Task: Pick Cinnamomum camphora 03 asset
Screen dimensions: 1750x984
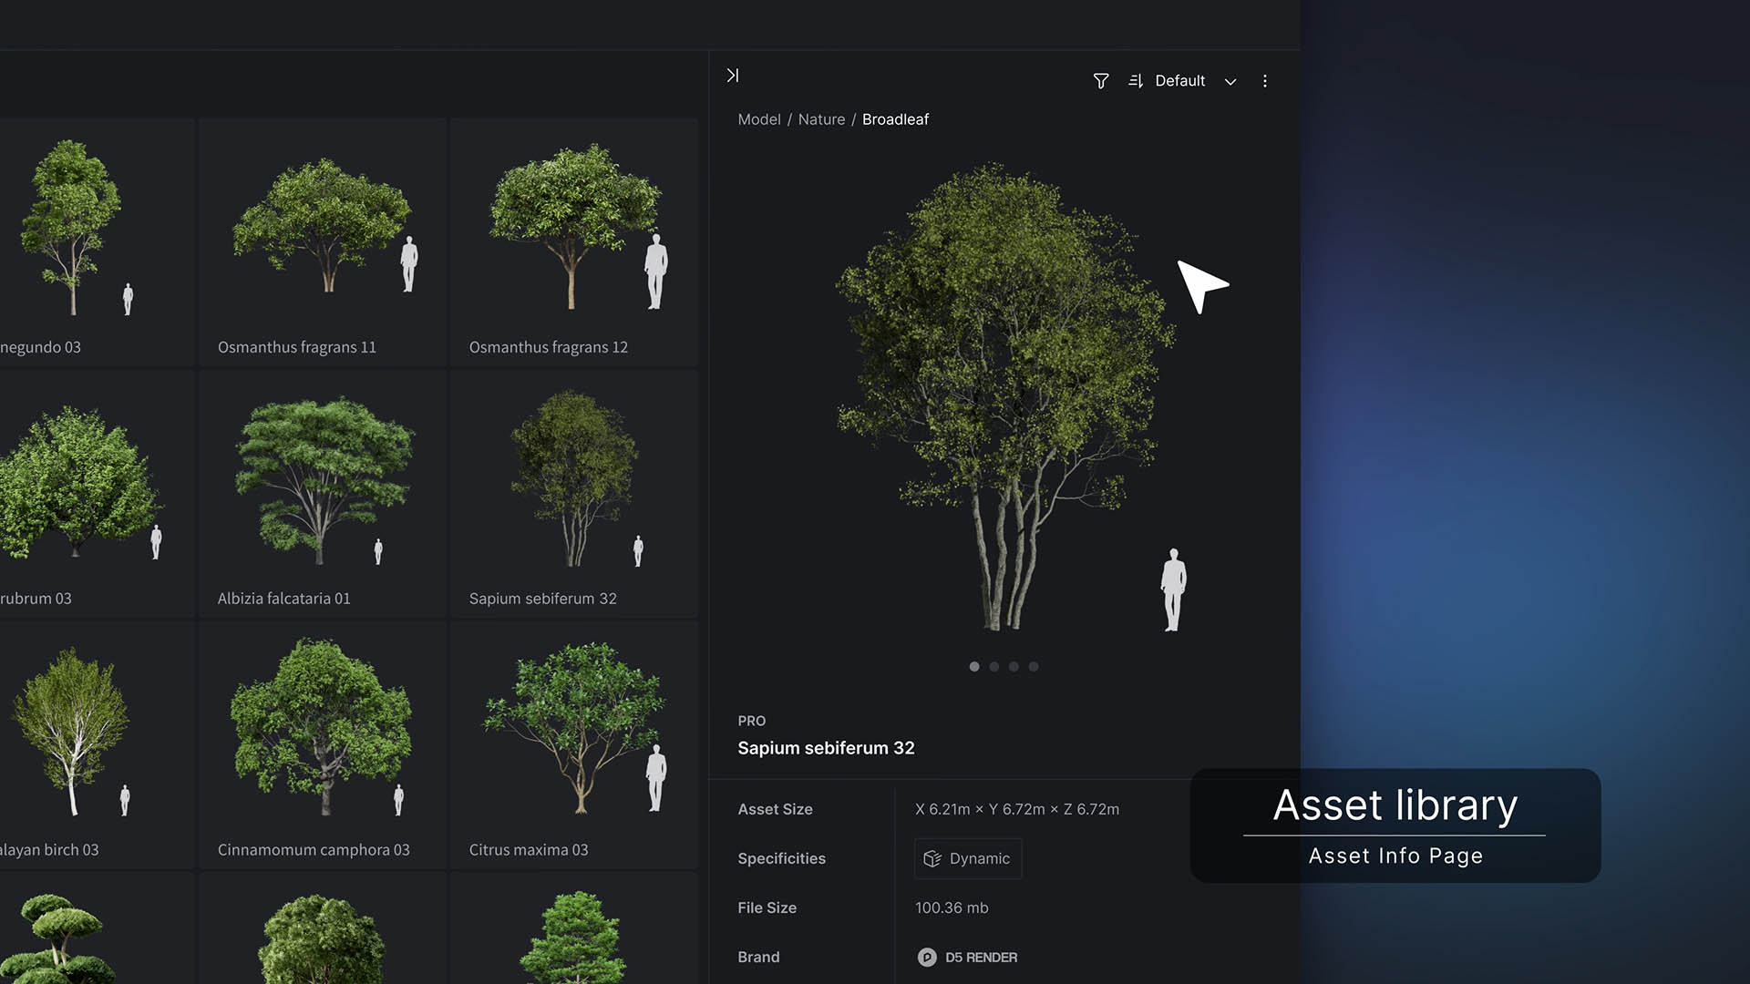Action: pyautogui.click(x=323, y=743)
